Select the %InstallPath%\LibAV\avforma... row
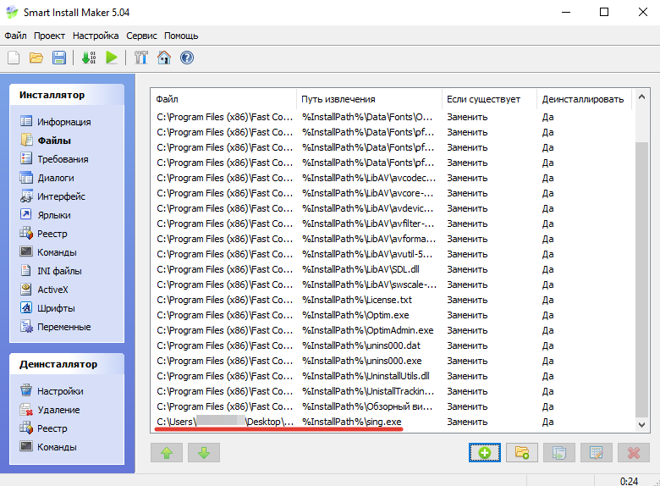 [393, 239]
